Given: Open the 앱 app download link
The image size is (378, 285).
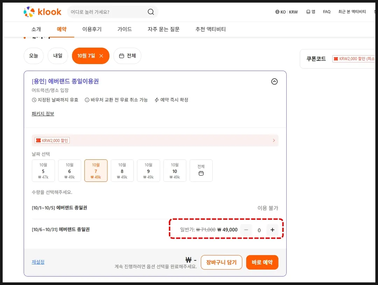Looking at the screenshot, I should pyautogui.click(x=311, y=12).
